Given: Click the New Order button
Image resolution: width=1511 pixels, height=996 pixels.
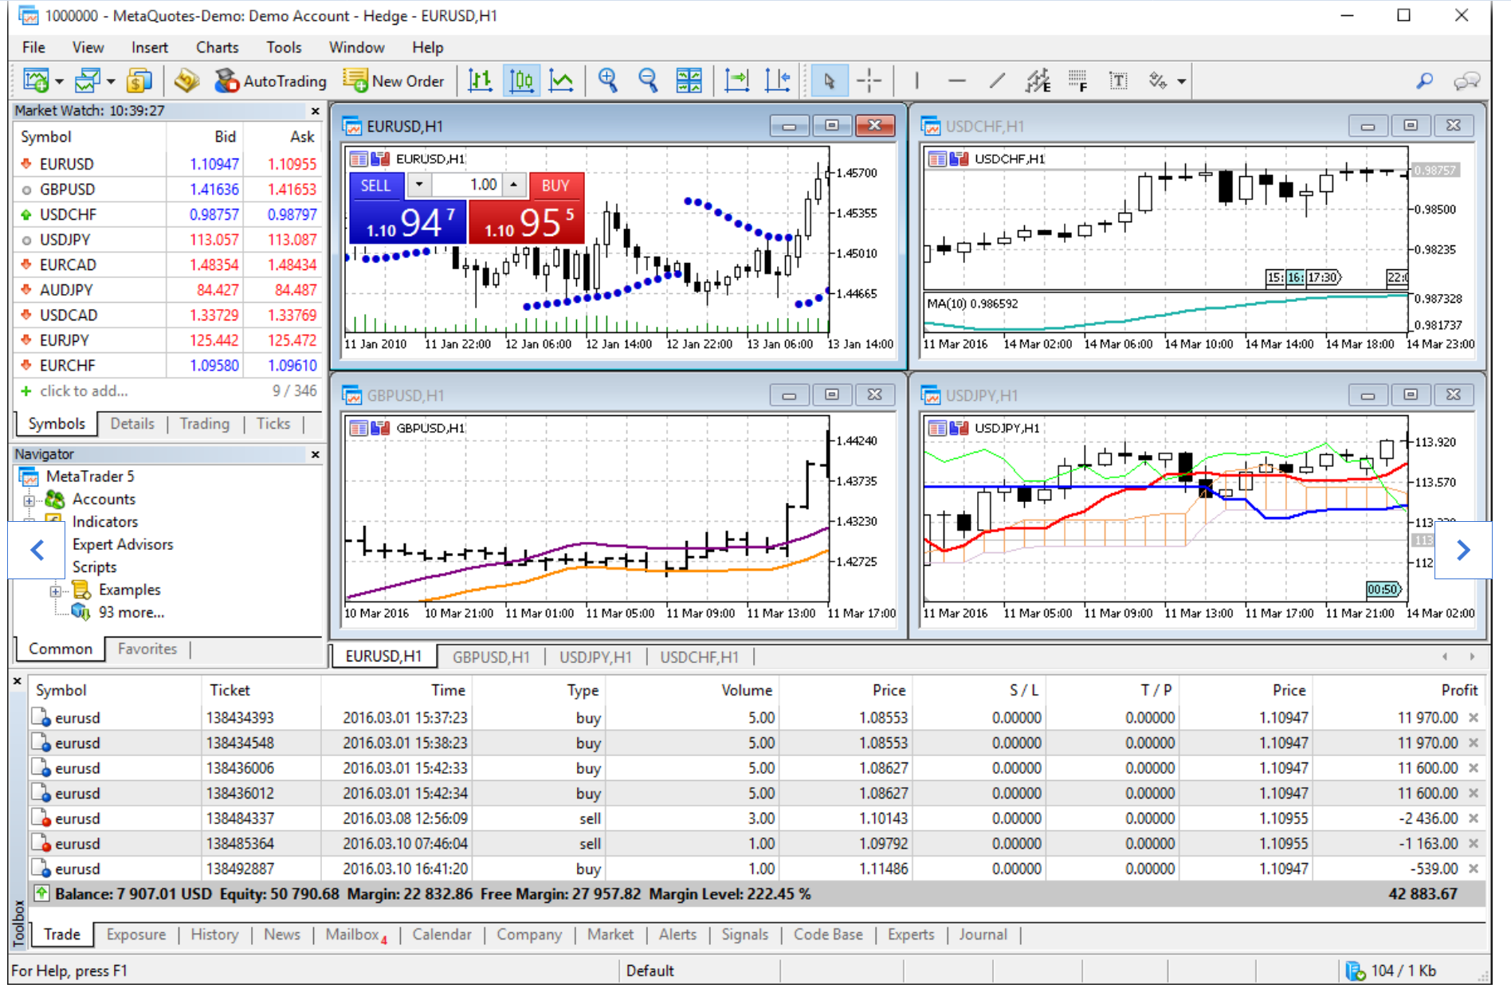Looking at the screenshot, I should coord(394,80).
